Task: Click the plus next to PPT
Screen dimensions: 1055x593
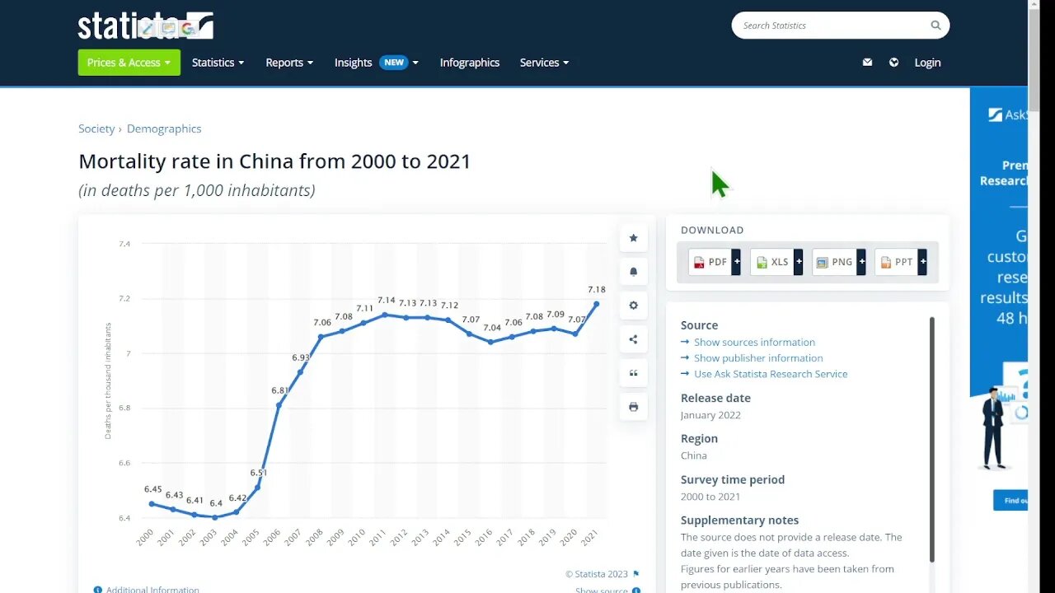Action: (x=923, y=262)
